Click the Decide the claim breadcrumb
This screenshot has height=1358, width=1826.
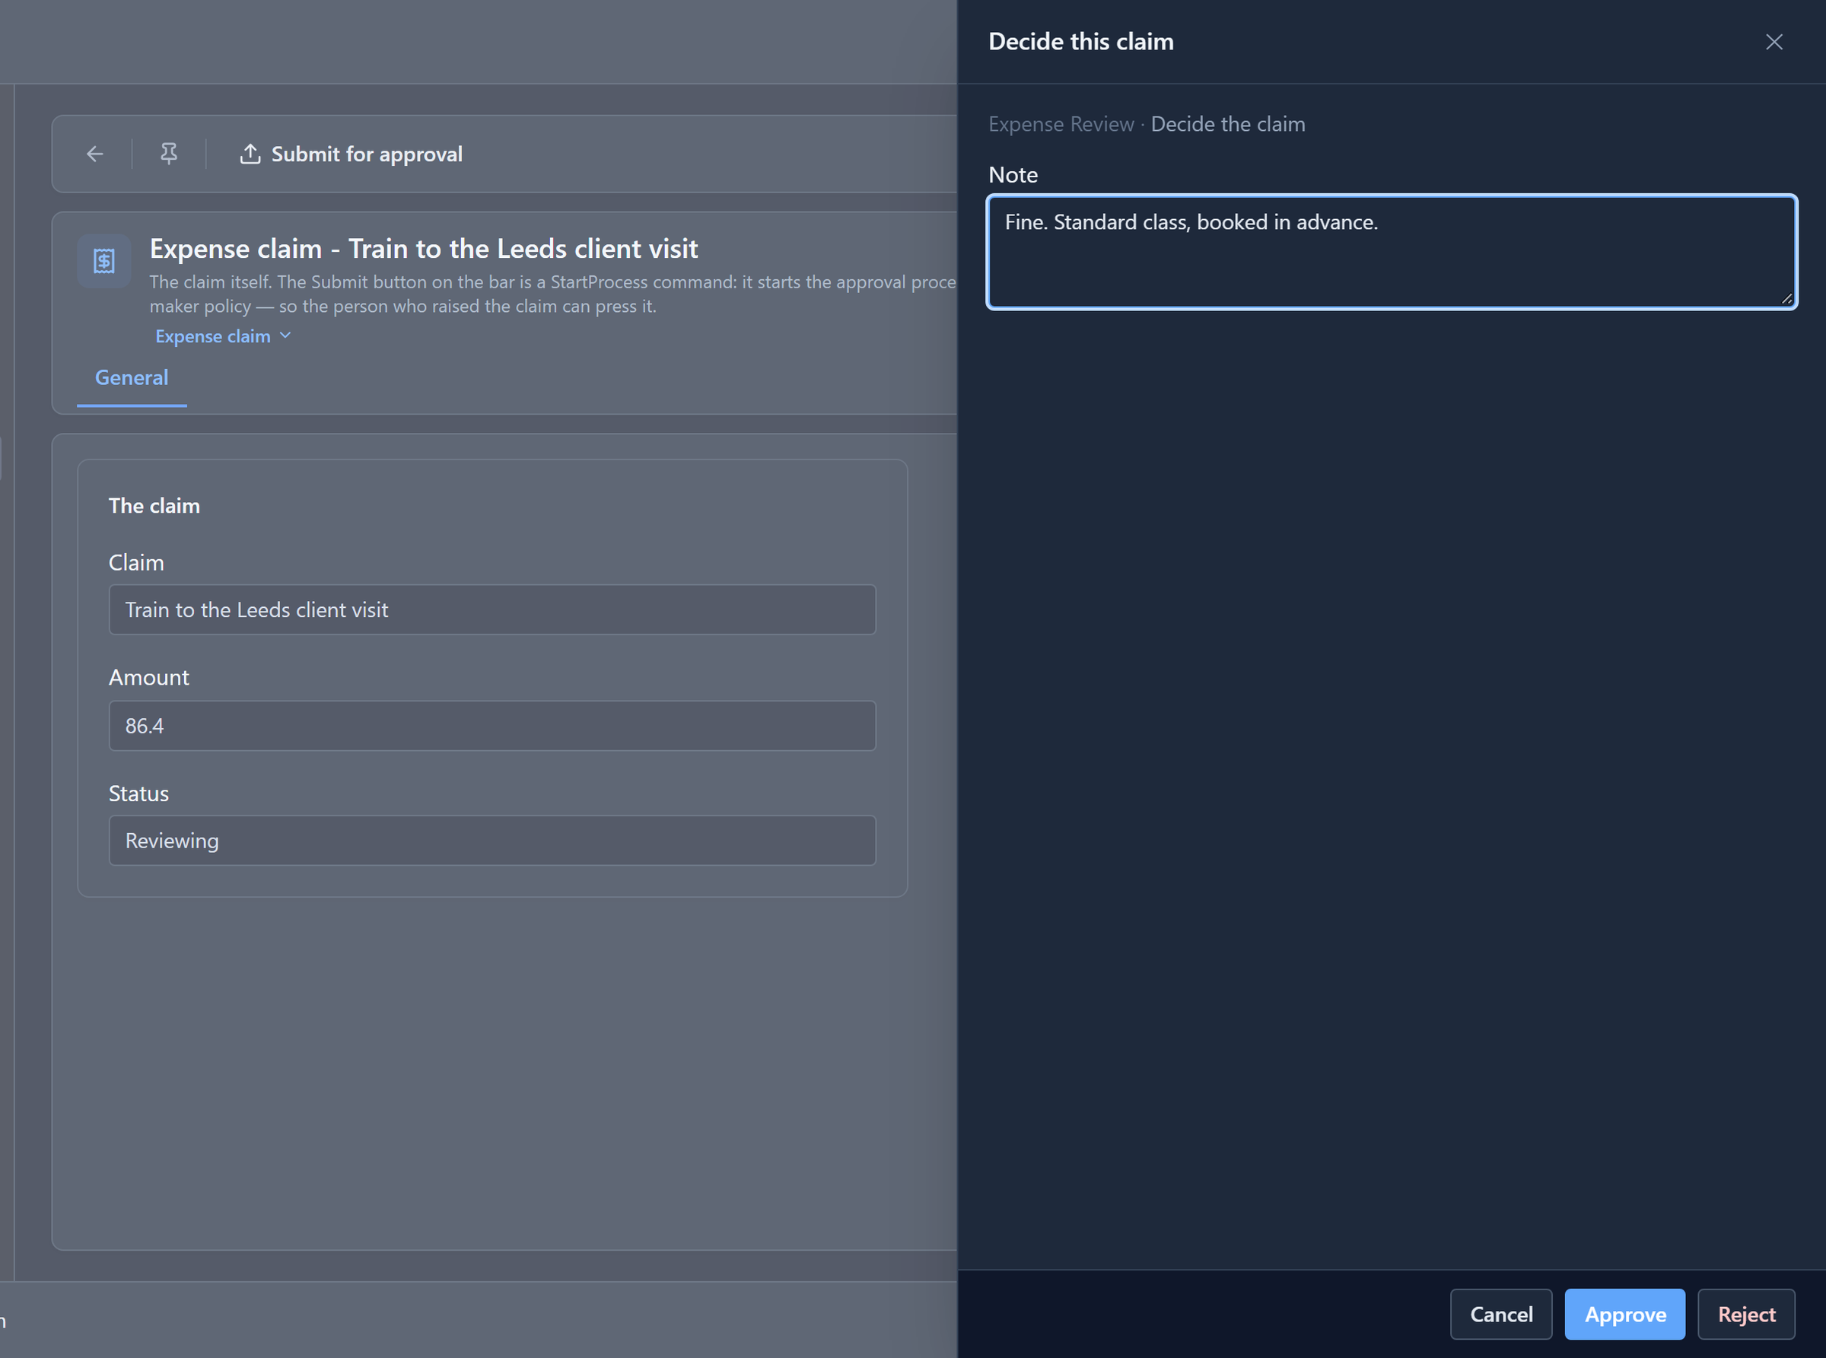point(1227,124)
